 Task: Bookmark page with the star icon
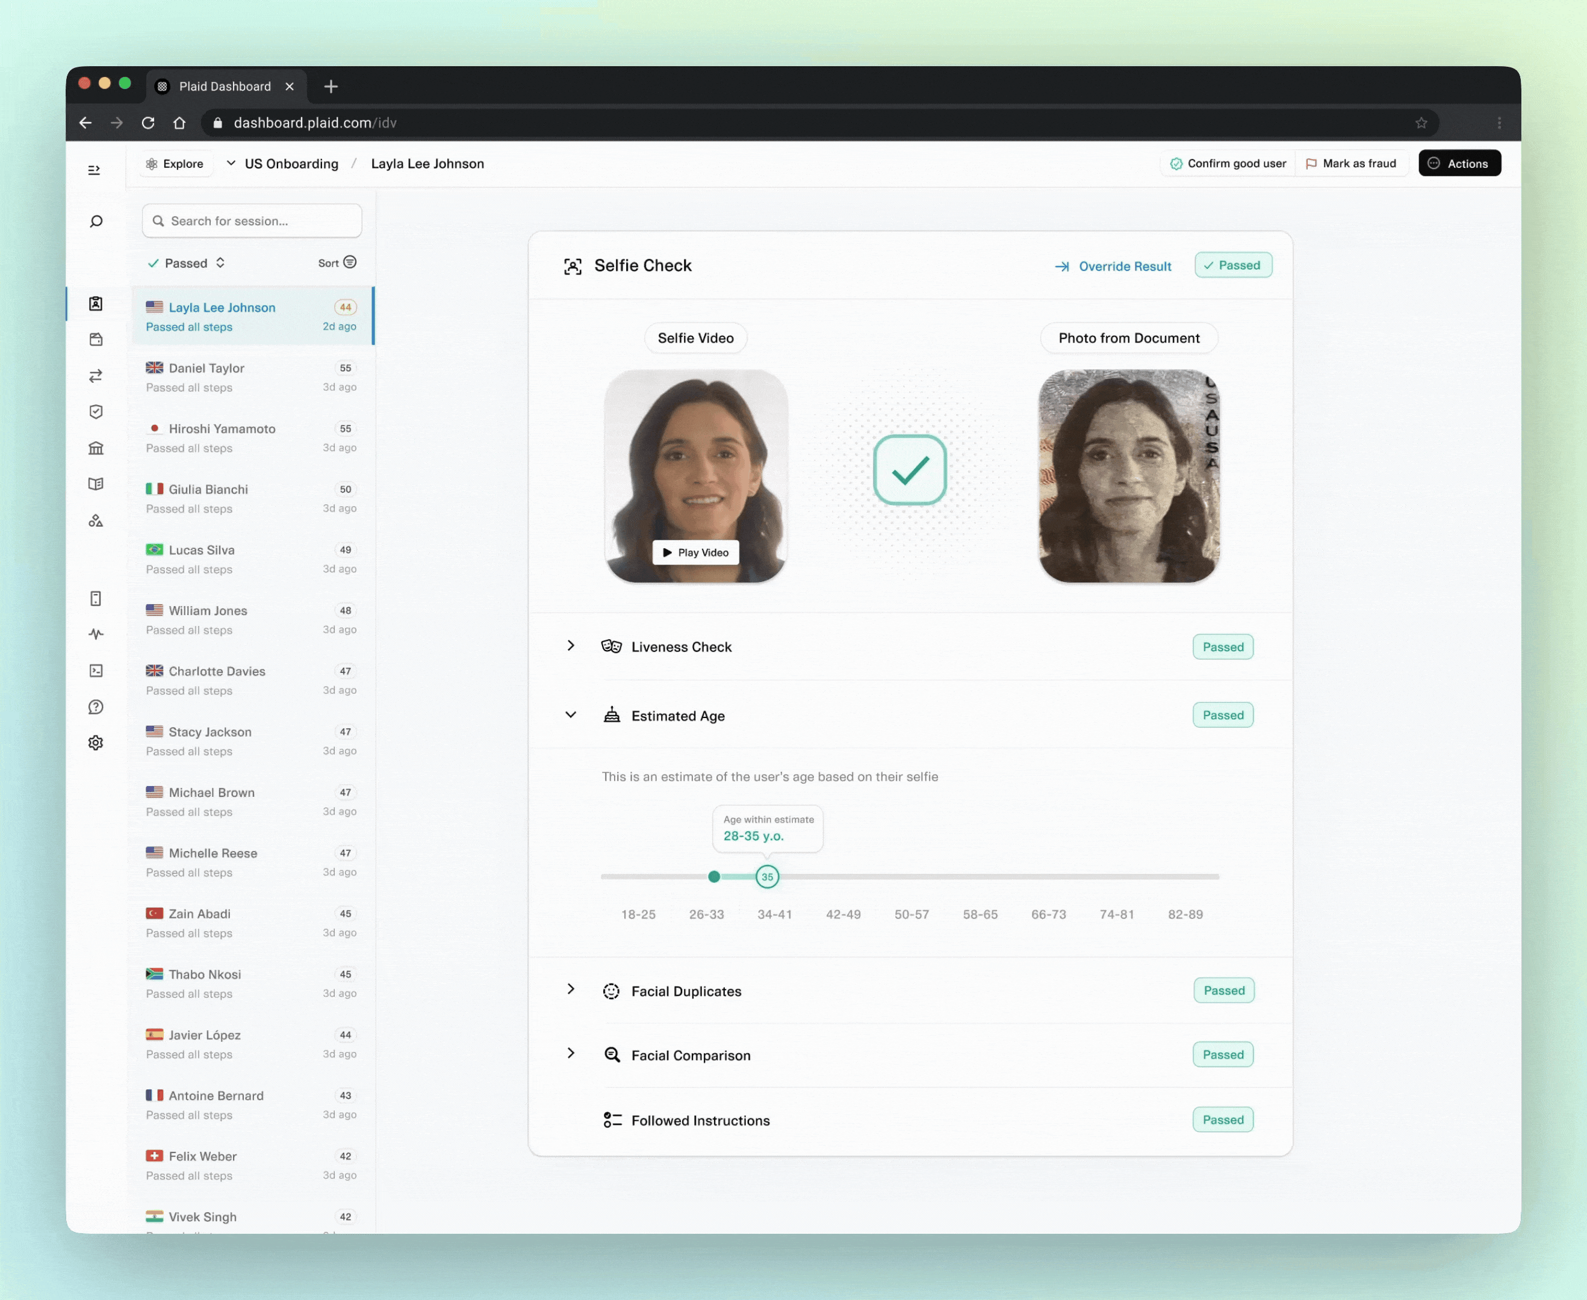tap(1421, 123)
